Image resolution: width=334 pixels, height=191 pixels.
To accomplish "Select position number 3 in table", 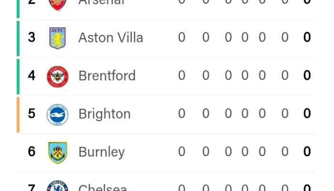I will click(31, 37).
